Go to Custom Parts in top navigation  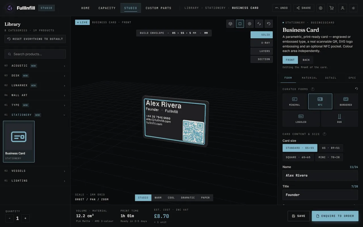[x=159, y=8]
